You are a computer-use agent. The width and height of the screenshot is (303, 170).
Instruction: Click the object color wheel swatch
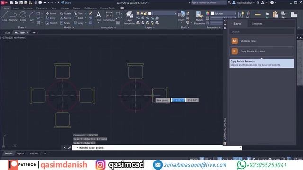click(207, 13)
